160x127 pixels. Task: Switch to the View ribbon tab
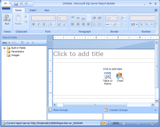point(47,10)
